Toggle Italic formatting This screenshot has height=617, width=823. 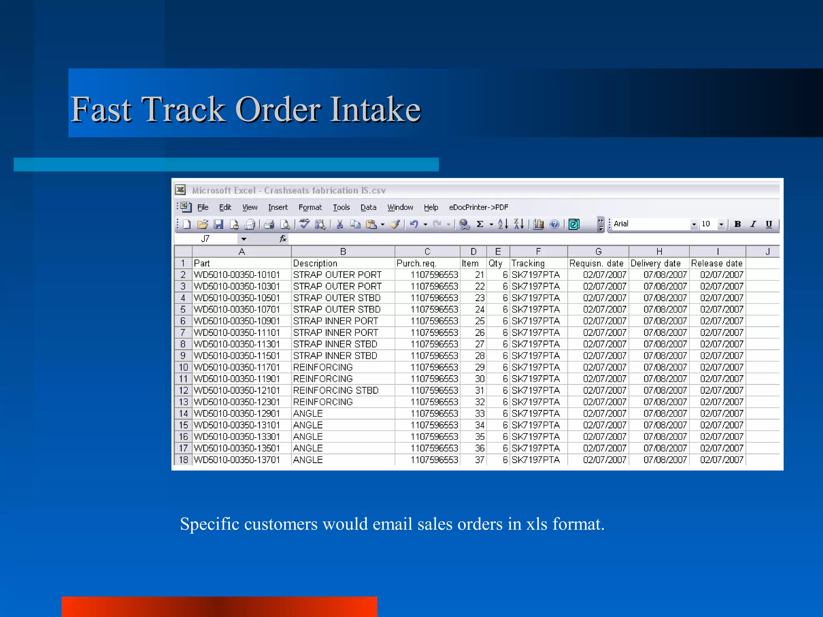pyautogui.click(x=753, y=224)
